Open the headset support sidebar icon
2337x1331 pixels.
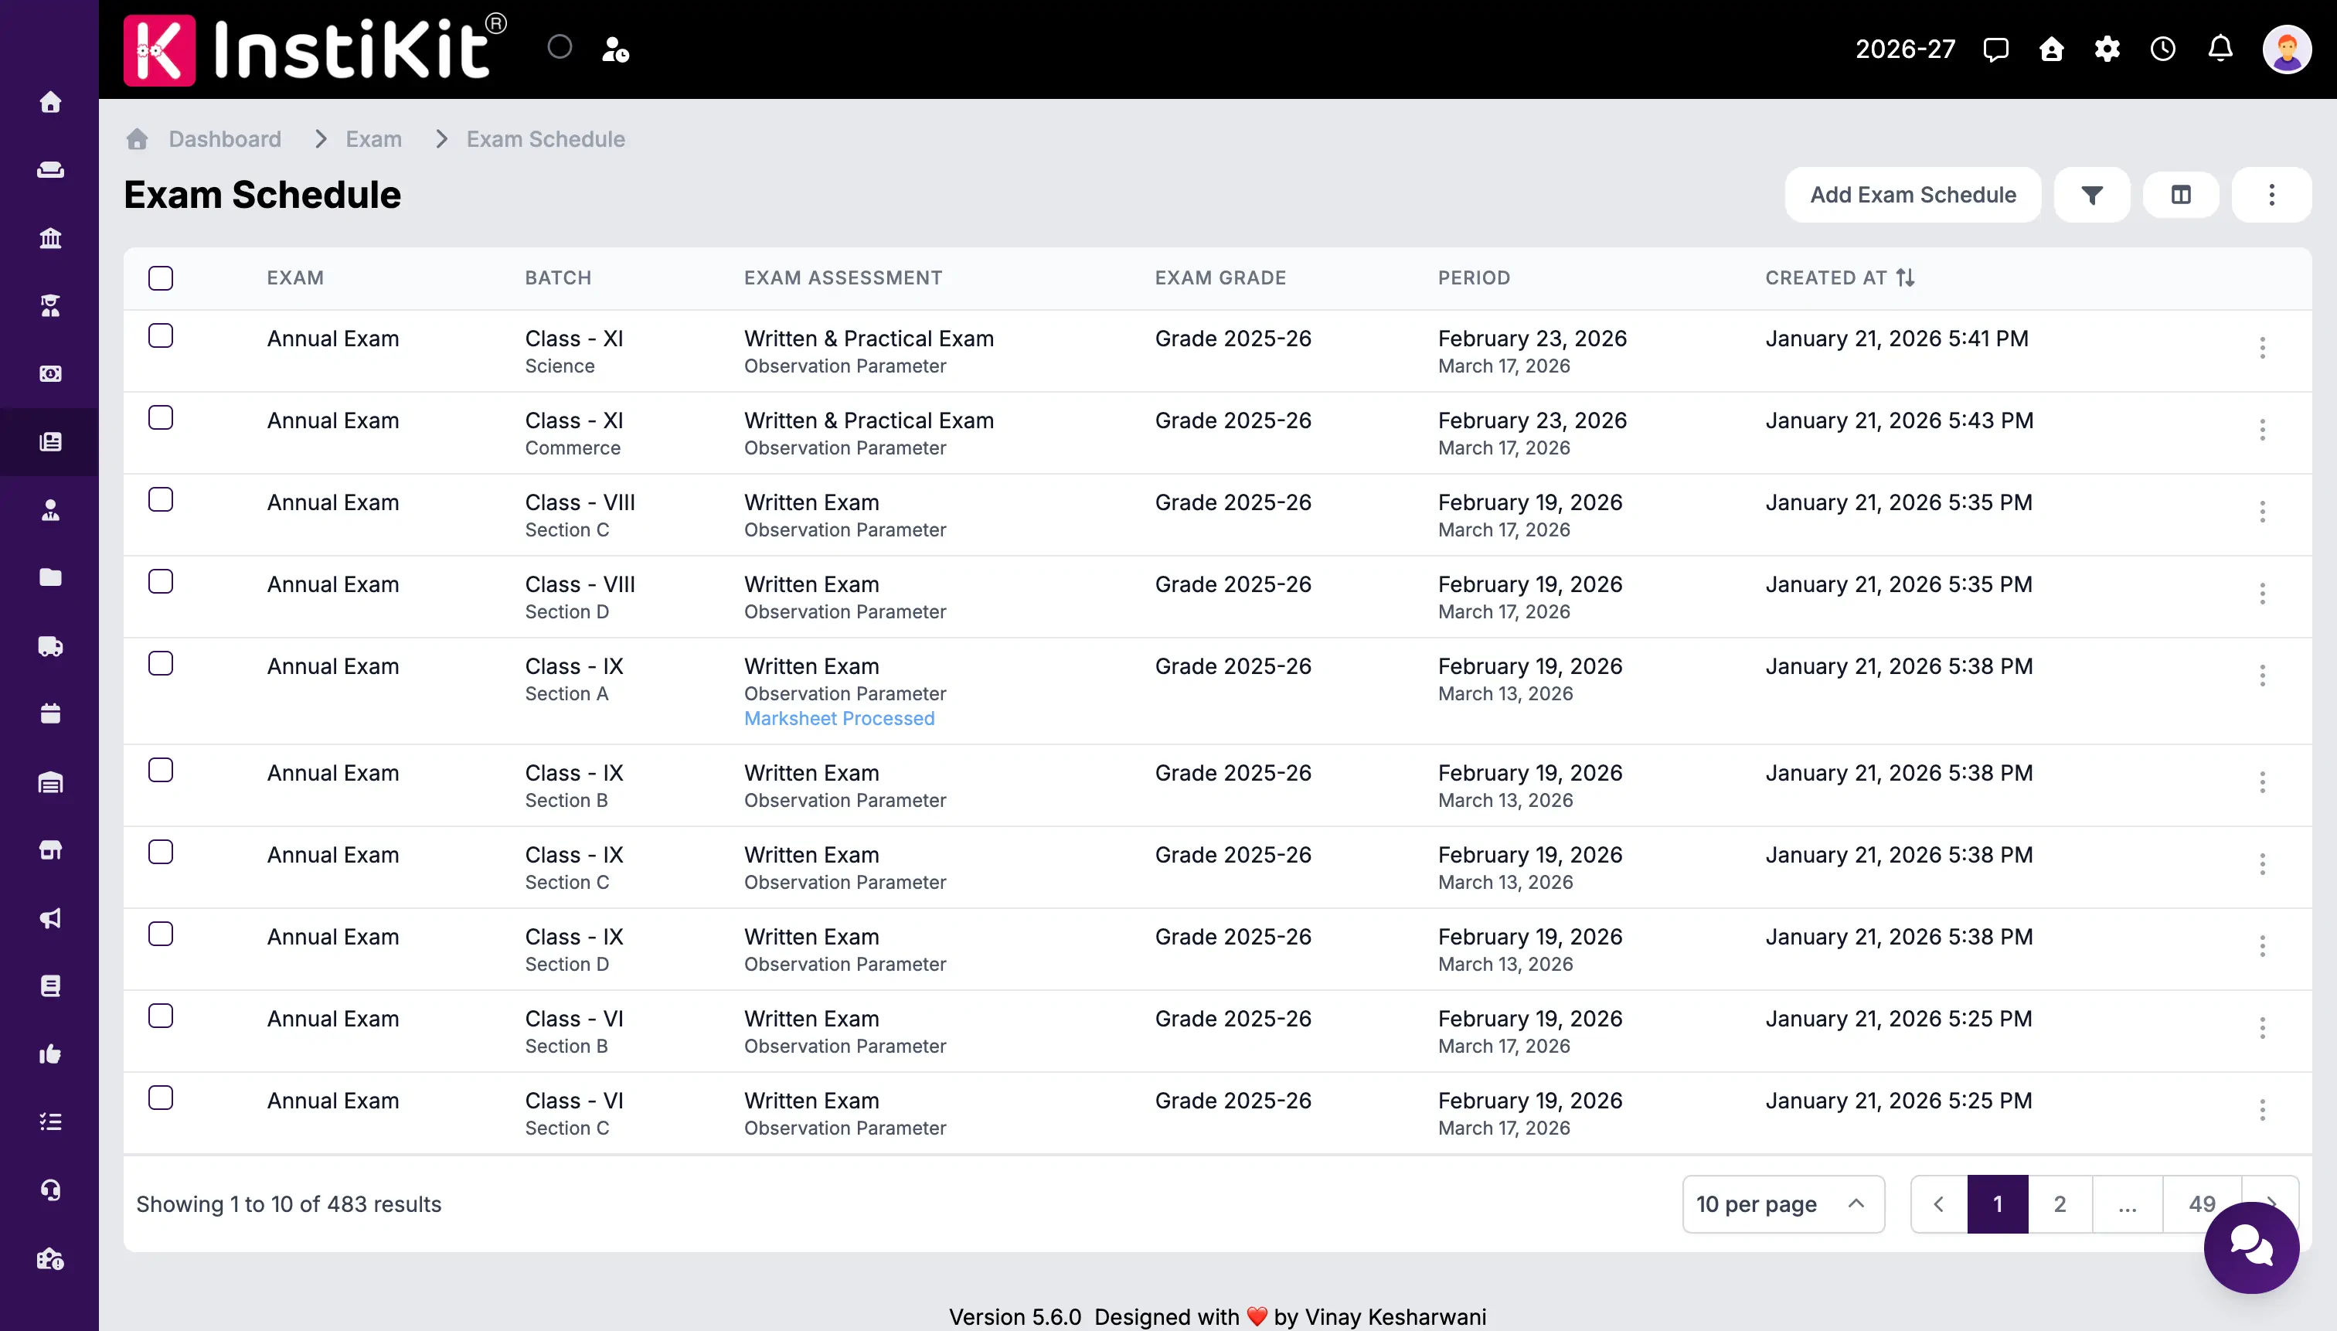pos(50,1190)
